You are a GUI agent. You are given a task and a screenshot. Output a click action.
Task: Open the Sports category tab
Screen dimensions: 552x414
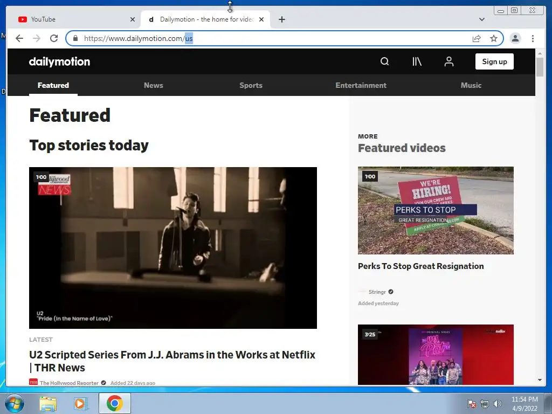251,85
